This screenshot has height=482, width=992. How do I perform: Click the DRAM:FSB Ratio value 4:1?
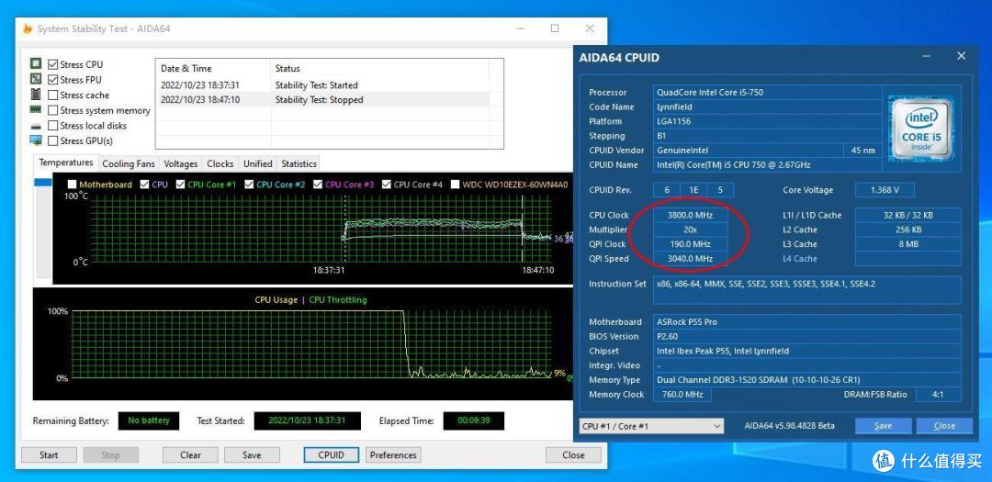pyautogui.click(x=938, y=394)
